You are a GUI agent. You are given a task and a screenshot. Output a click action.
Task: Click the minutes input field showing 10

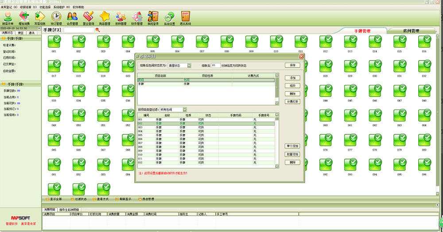click(215, 65)
